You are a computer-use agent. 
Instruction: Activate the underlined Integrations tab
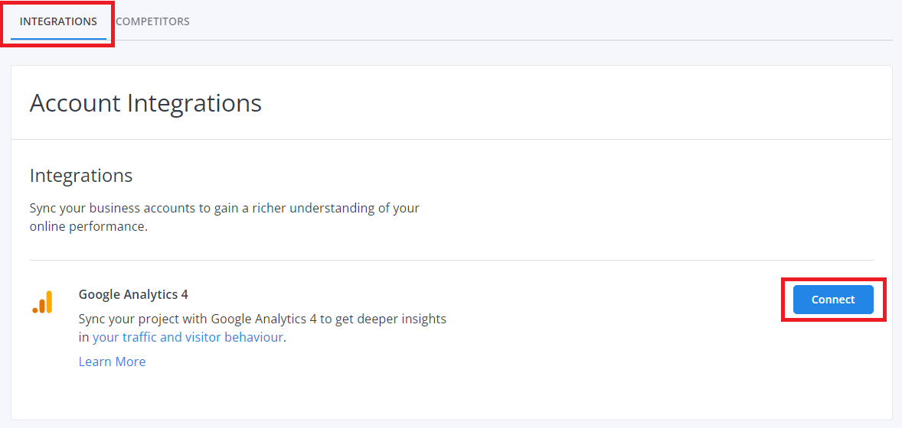58,22
